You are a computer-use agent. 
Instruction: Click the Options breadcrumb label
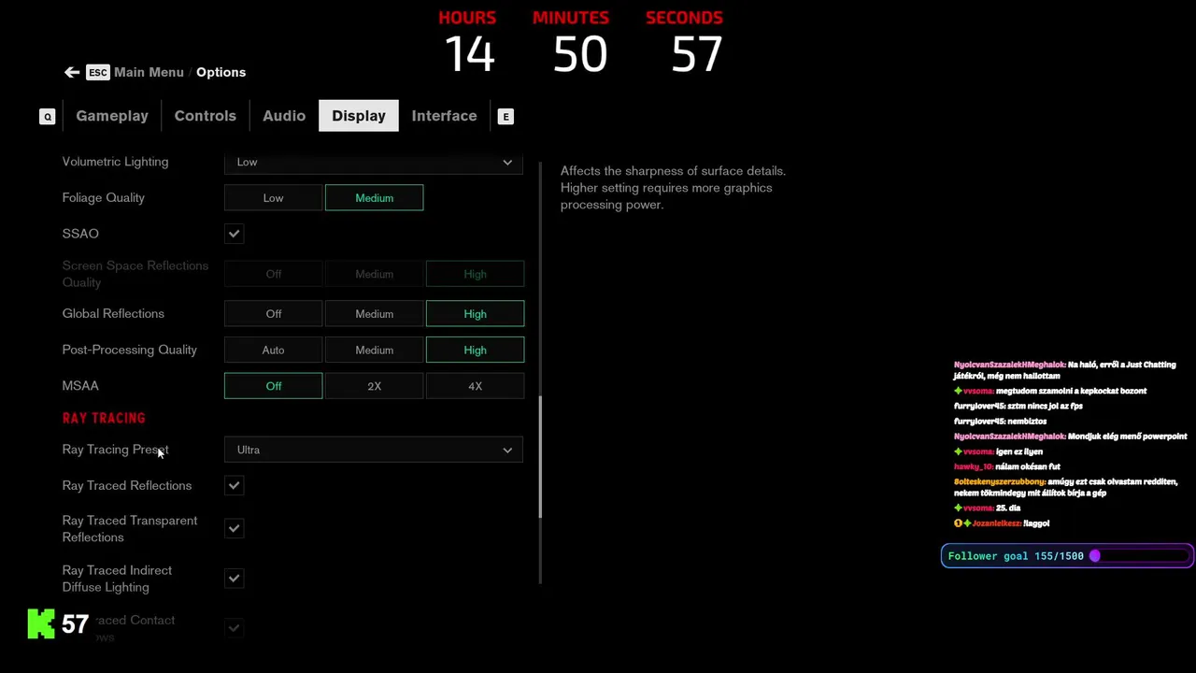point(221,72)
